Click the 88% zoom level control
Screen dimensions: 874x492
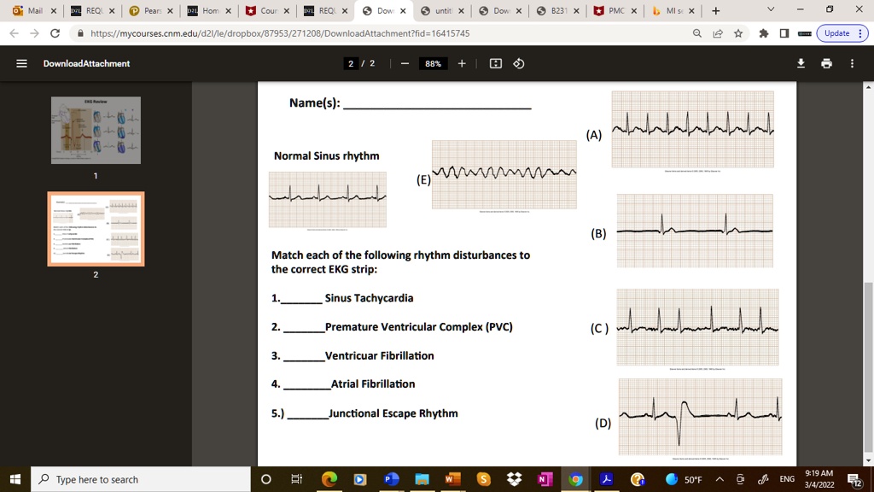(433, 63)
